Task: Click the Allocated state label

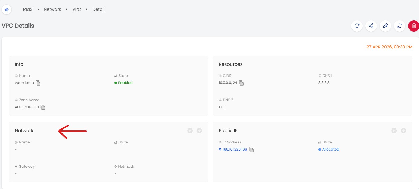Action: pyautogui.click(x=331, y=149)
